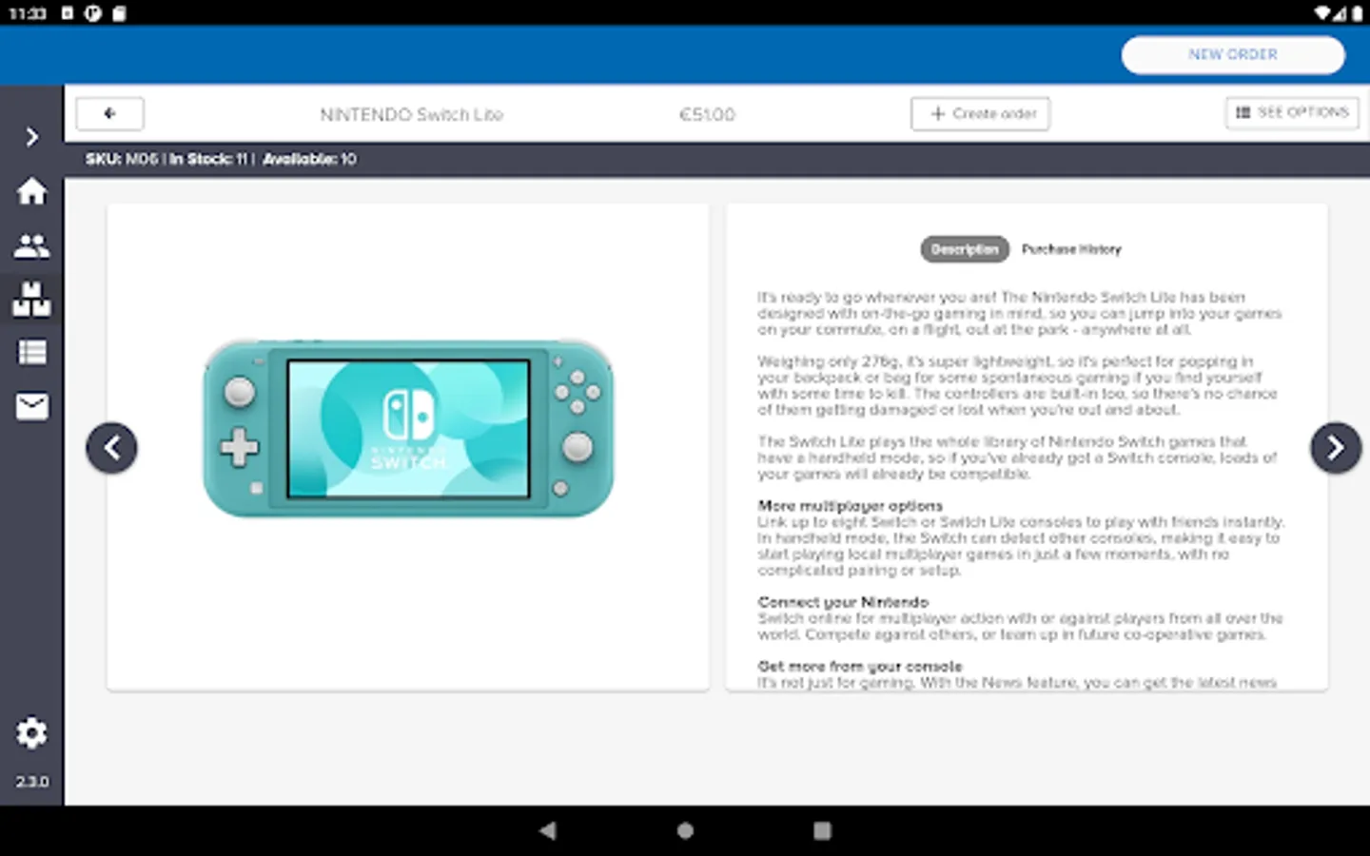Screen dimensions: 1370x856
Task: Click the Nintendo Switch Lite product image
Action: tap(408, 428)
